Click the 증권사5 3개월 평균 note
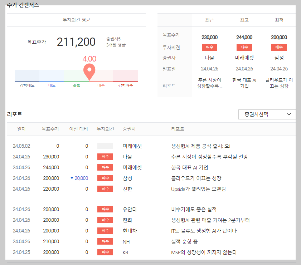Screen dimensions: 301x265 (x=116, y=42)
